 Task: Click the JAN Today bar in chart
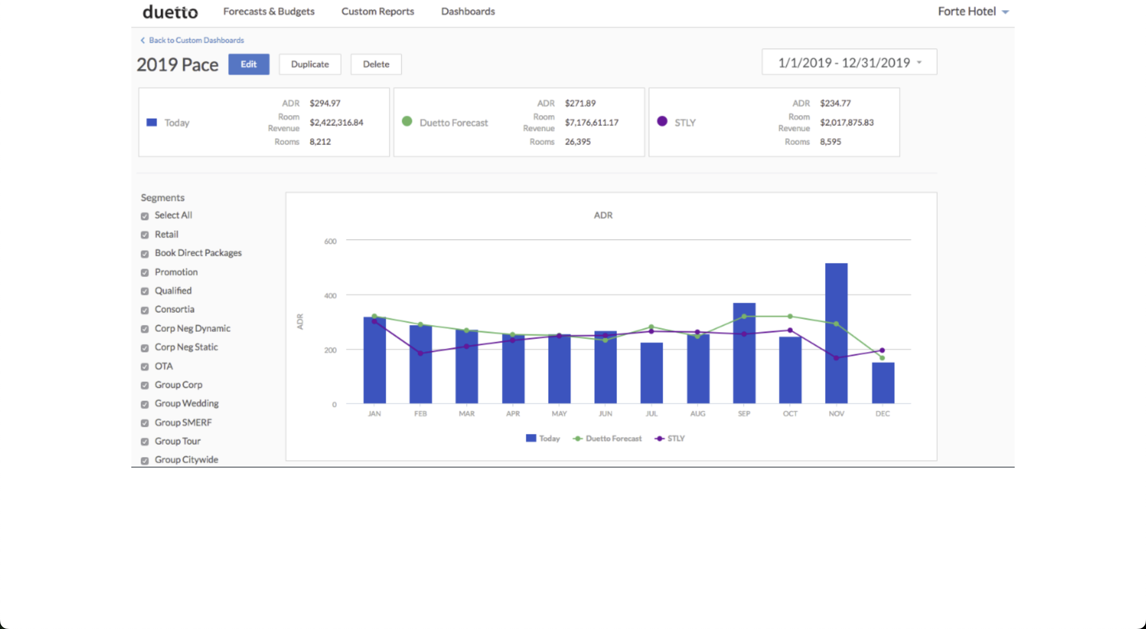374,360
